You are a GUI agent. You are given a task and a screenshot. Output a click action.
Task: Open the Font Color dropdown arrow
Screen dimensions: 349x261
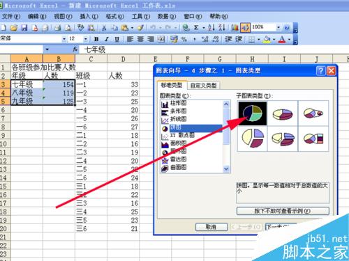click(x=289, y=40)
